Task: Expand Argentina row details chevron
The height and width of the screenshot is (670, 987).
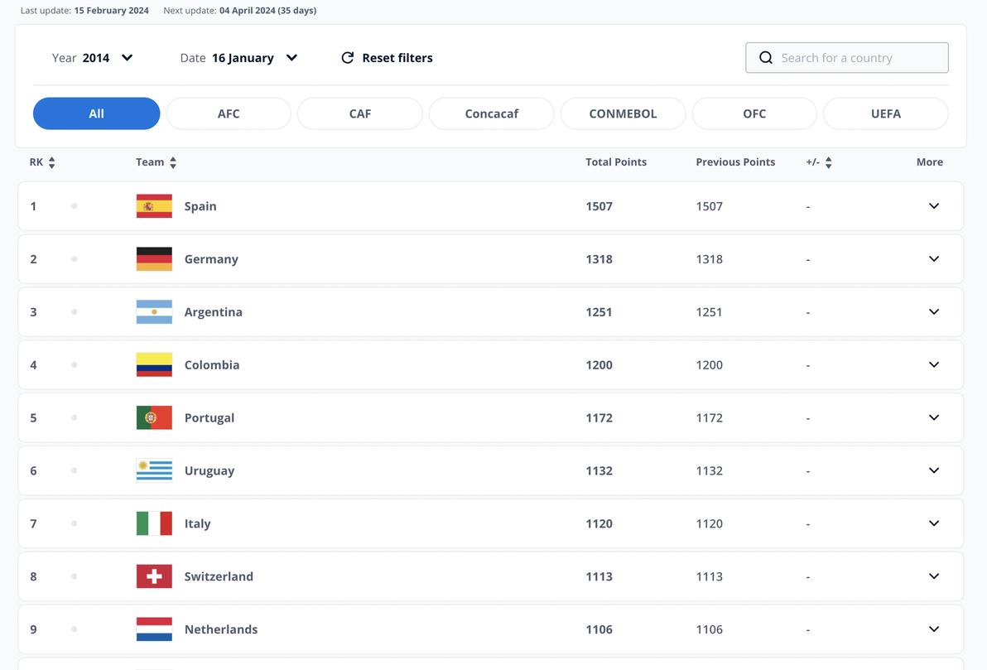Action: click(934, 311)
